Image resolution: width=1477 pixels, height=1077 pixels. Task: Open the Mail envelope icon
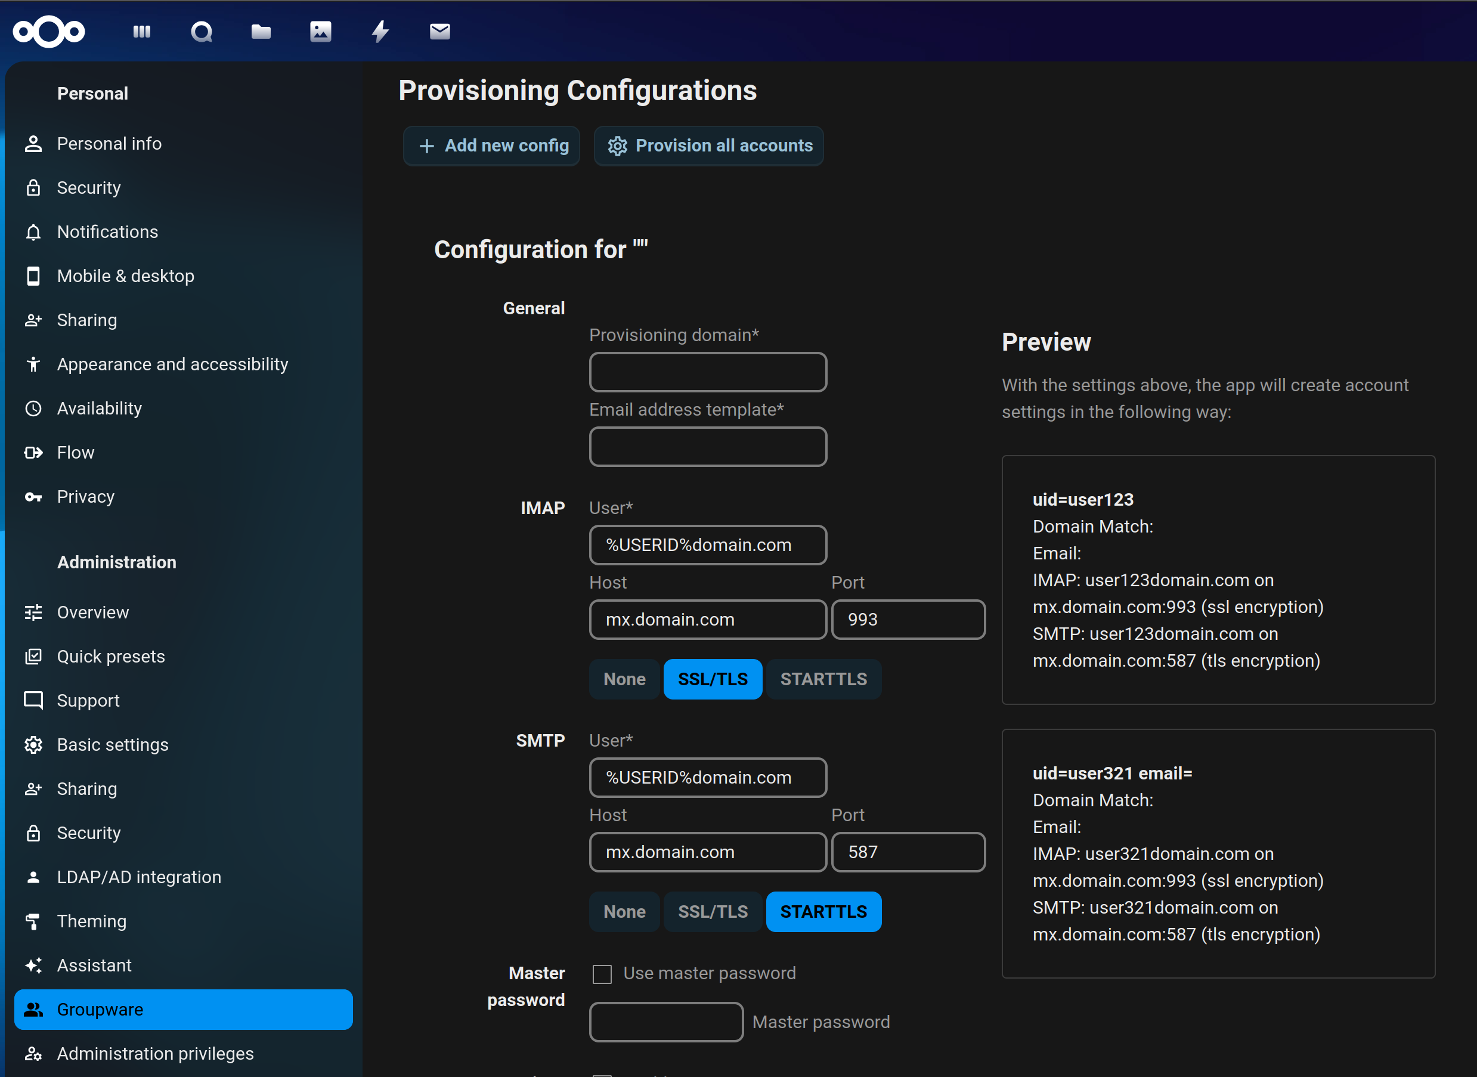[x=440, y=31]
